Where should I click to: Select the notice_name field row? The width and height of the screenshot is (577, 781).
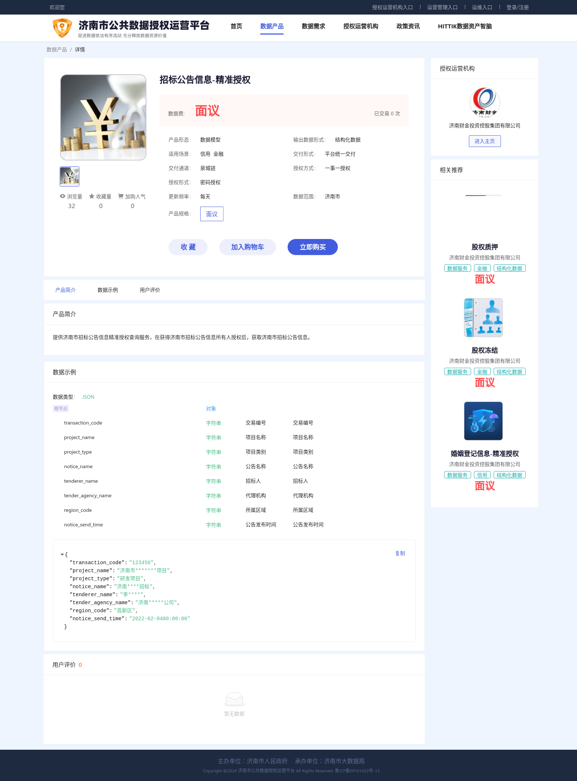click(x=234, y=466)
